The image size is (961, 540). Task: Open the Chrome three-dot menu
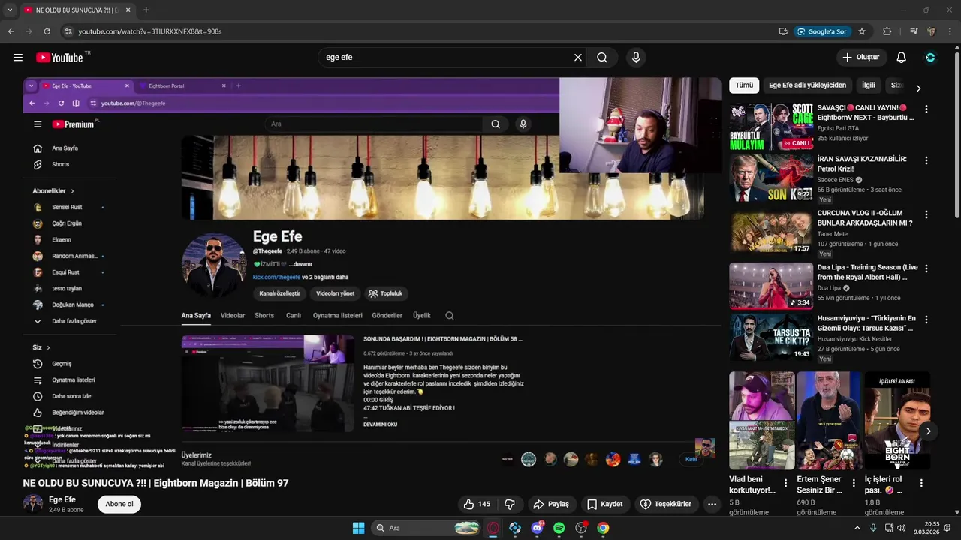(950, 31)
